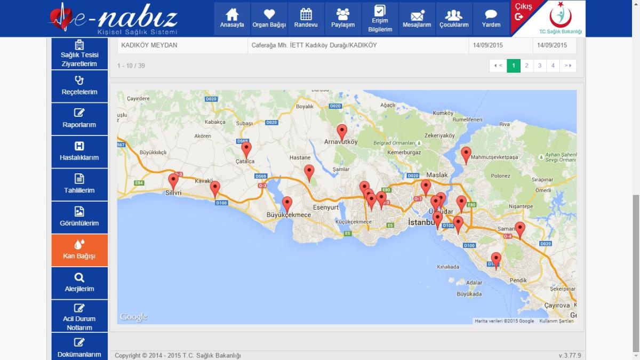
Task: Open Erişim Bilgilerim in top navigation
Action: tap(380, 18)
